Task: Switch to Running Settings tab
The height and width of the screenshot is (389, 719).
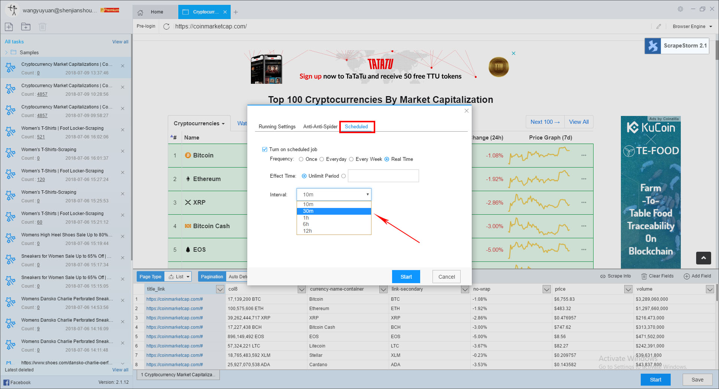Action: pyautogui.click(x=277, y=127)
